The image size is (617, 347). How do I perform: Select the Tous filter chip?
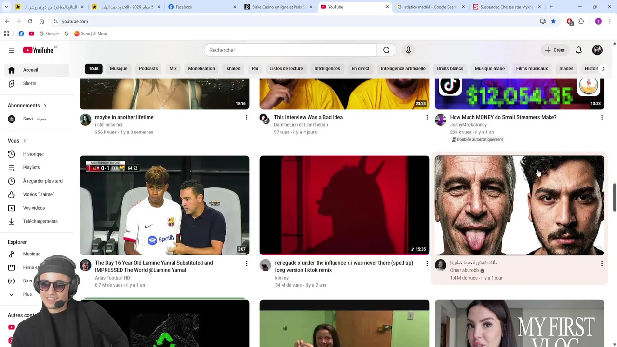94,68
